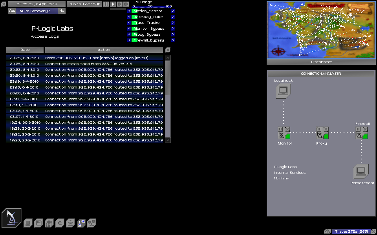The width and height of the screenshot is (377, 235).
Task: Decrease CPU priority for Motion_Sensor
Action: click(x=129, y=11)
